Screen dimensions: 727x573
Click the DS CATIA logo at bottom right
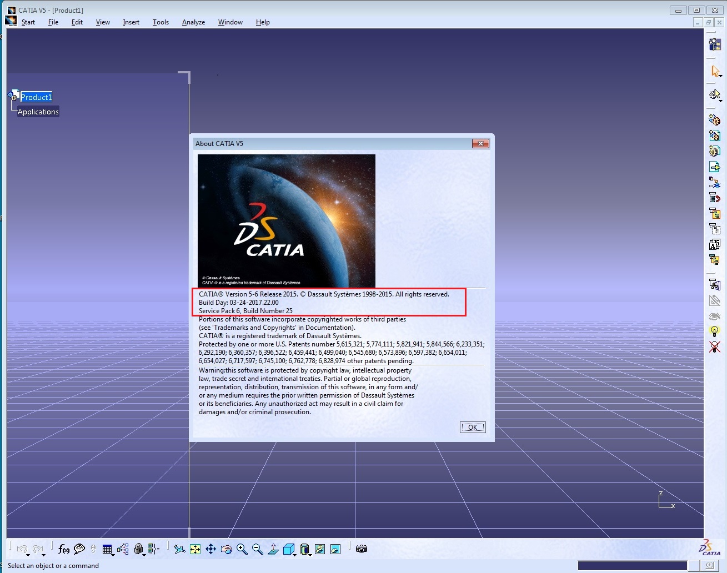709,547
